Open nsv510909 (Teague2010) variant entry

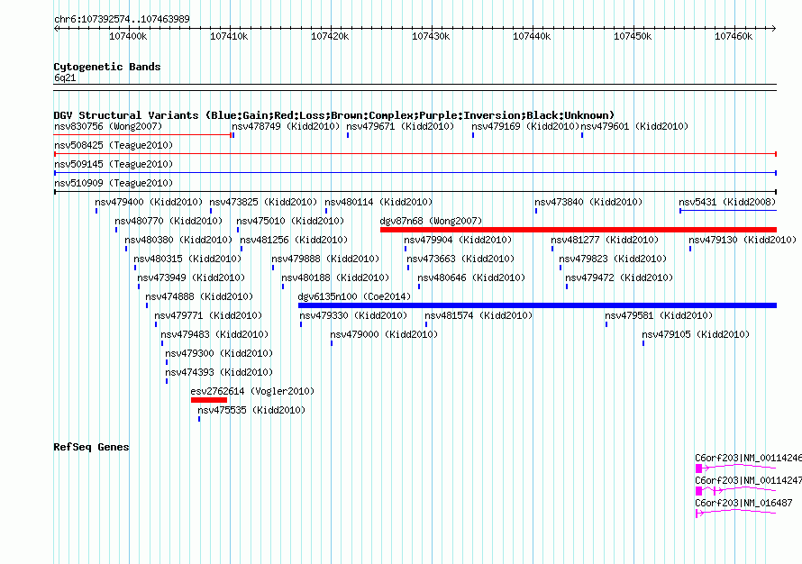click(x=114, y=183)
